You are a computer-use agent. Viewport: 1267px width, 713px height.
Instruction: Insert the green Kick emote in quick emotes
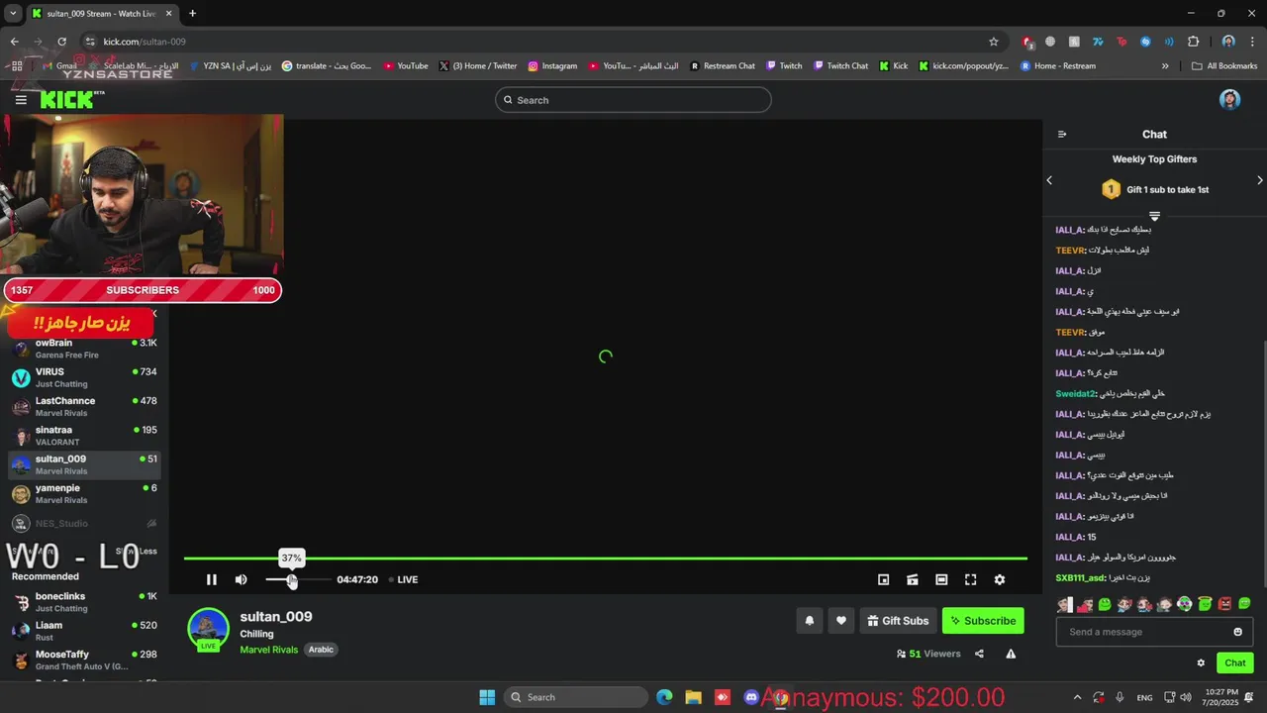pyautogui.click(x=1105, y=604)
